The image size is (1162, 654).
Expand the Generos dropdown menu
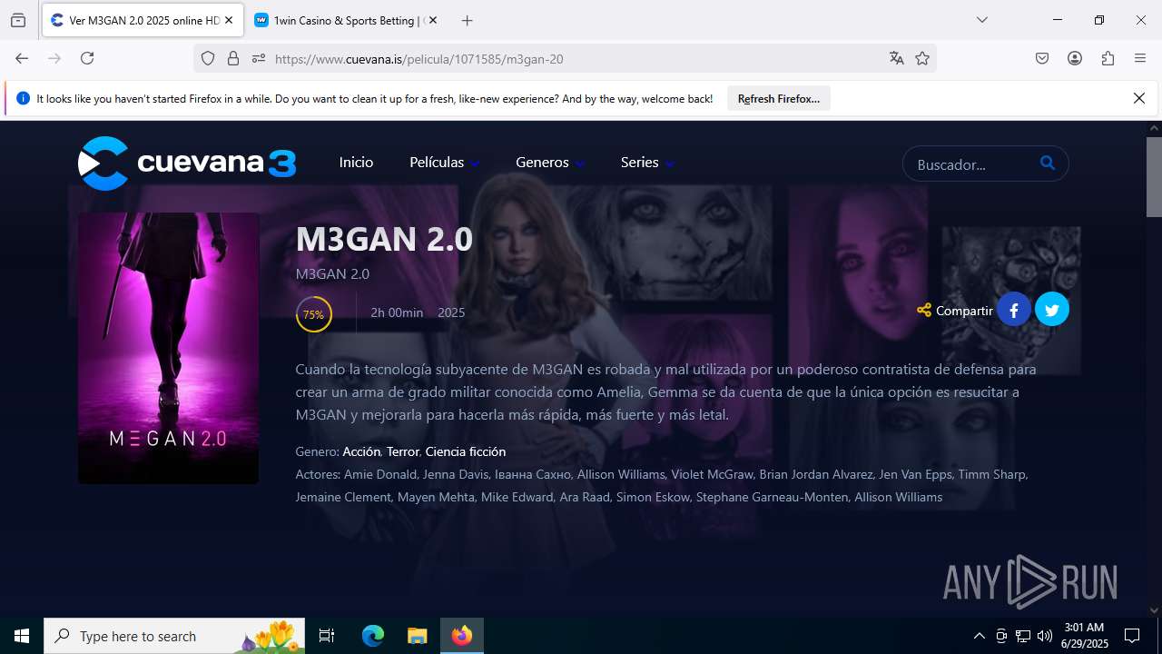550,163
